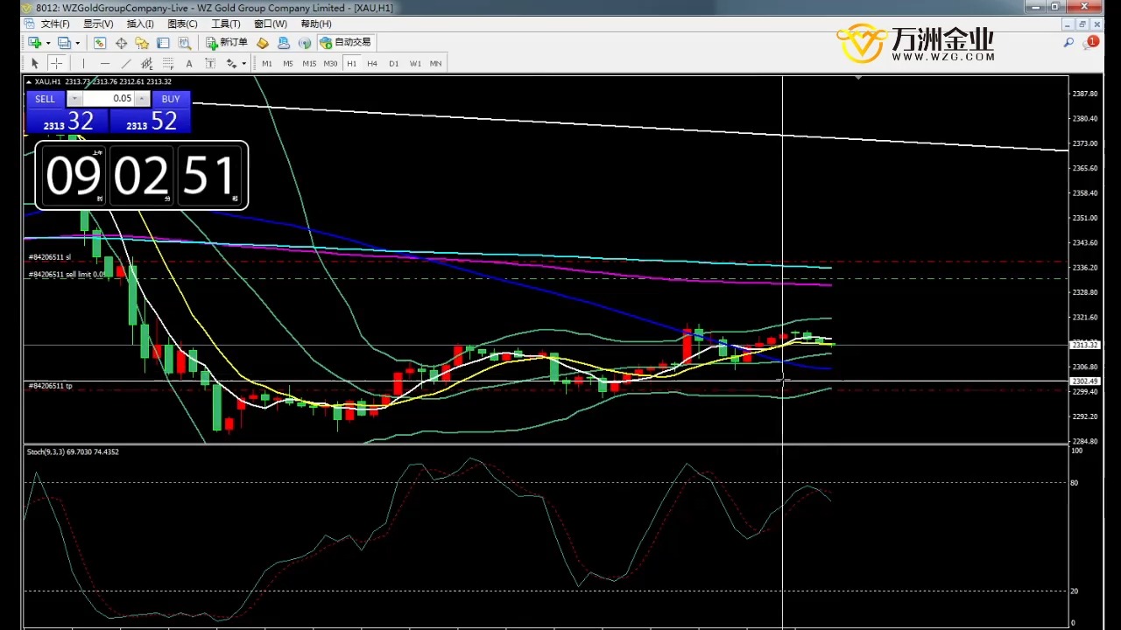
Task: Click the new chart icon
Action: point(34,42)
